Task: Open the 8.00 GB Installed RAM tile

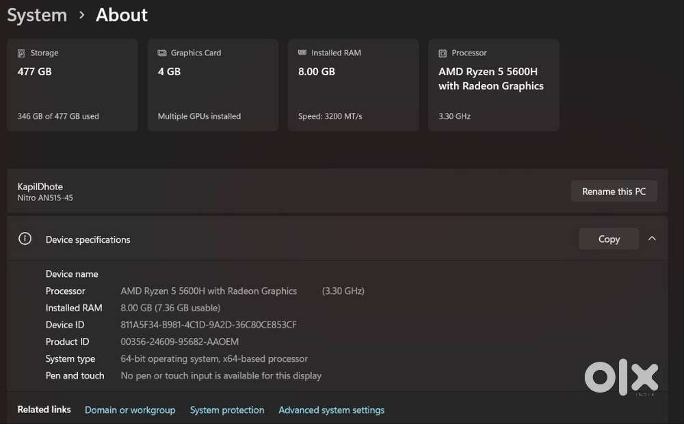Action: pos(353,85)
